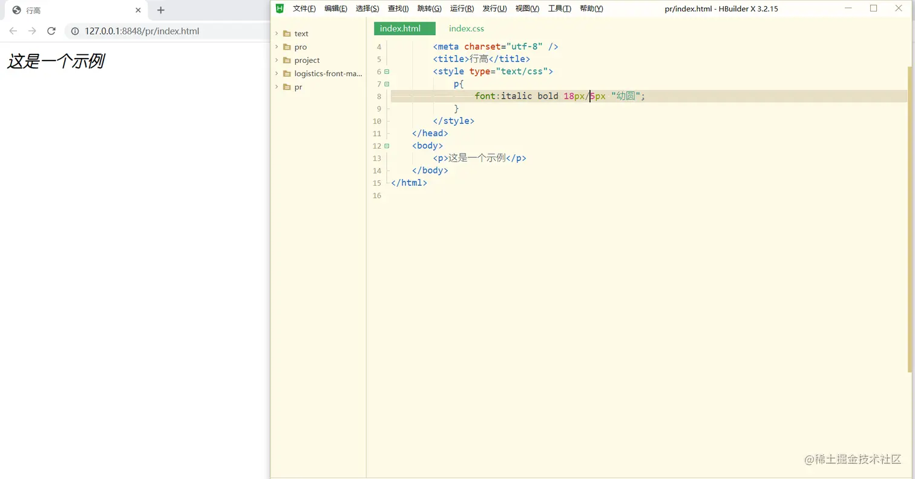Click the project folder icon
This screenshot has width=915, height=479.
[287, 60]
